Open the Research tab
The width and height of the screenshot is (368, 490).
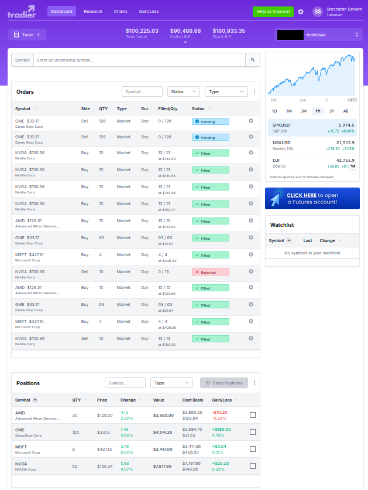point(93,11)
